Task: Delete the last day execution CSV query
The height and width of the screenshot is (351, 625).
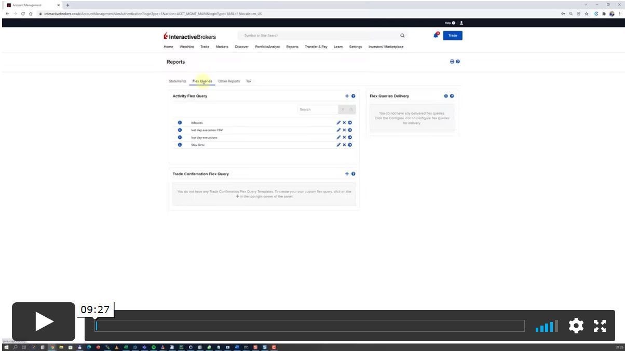Action: (344, 130)
